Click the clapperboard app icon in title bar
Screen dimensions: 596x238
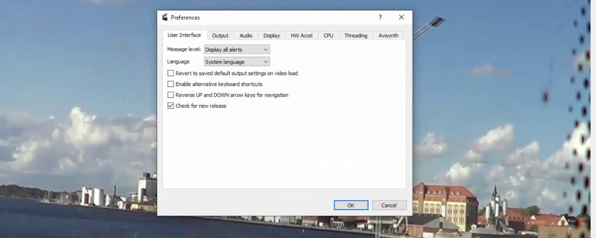pos(165,17)
